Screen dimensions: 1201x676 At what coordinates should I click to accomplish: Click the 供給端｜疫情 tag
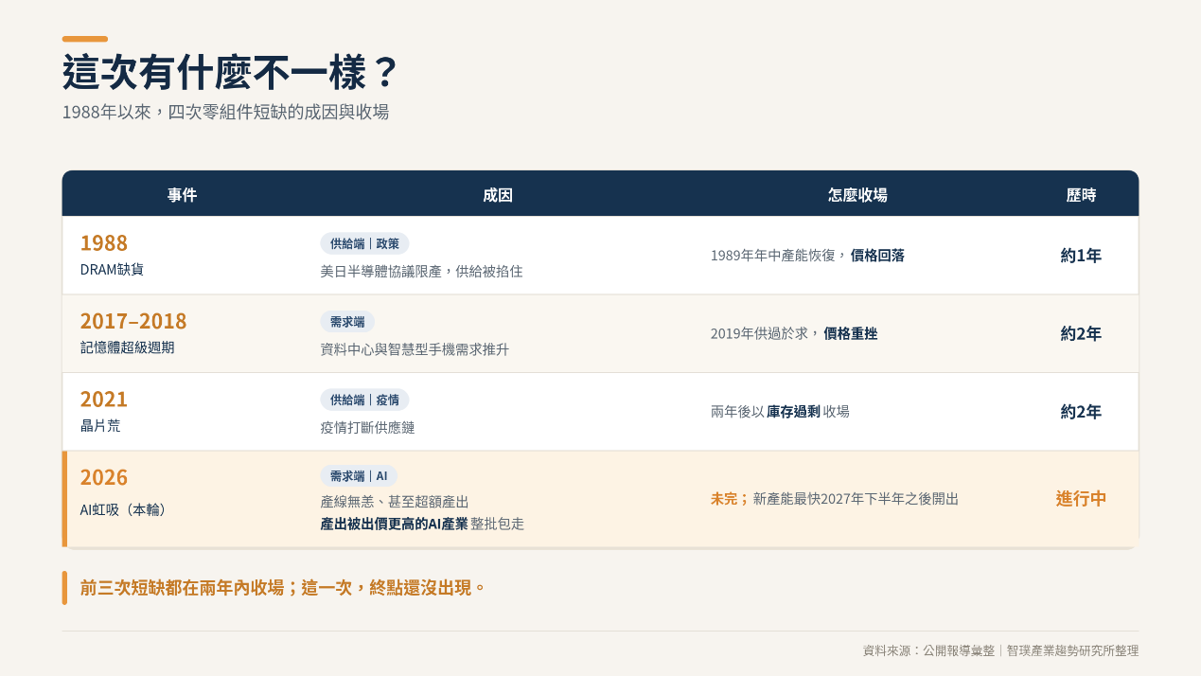pos(364,400)
